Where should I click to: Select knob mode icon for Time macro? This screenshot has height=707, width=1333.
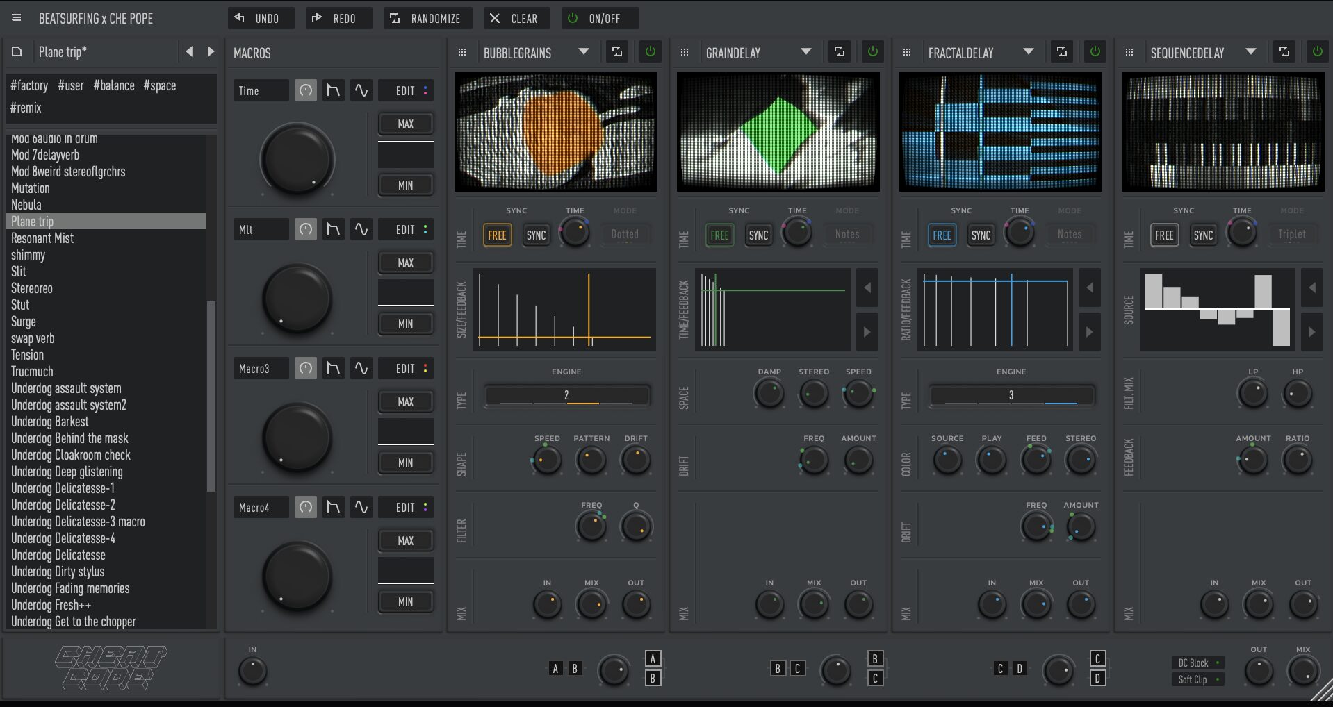(x=306, y=90)
